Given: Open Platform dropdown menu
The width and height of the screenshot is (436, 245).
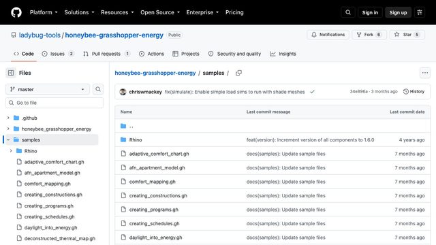Looking at the screenshot, I should [44, 12].
